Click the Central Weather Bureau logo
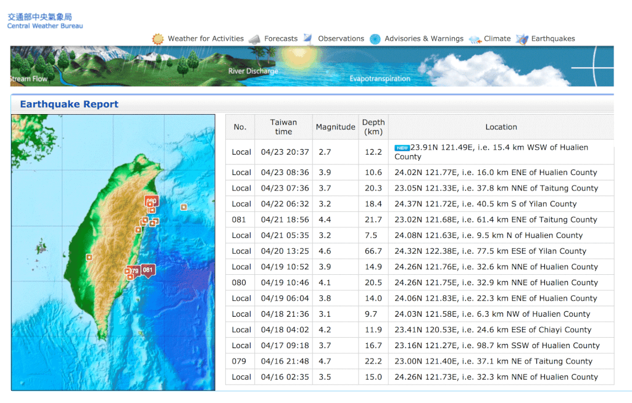Viewport: 632px width, 403px height. click(x=44, y=21)
